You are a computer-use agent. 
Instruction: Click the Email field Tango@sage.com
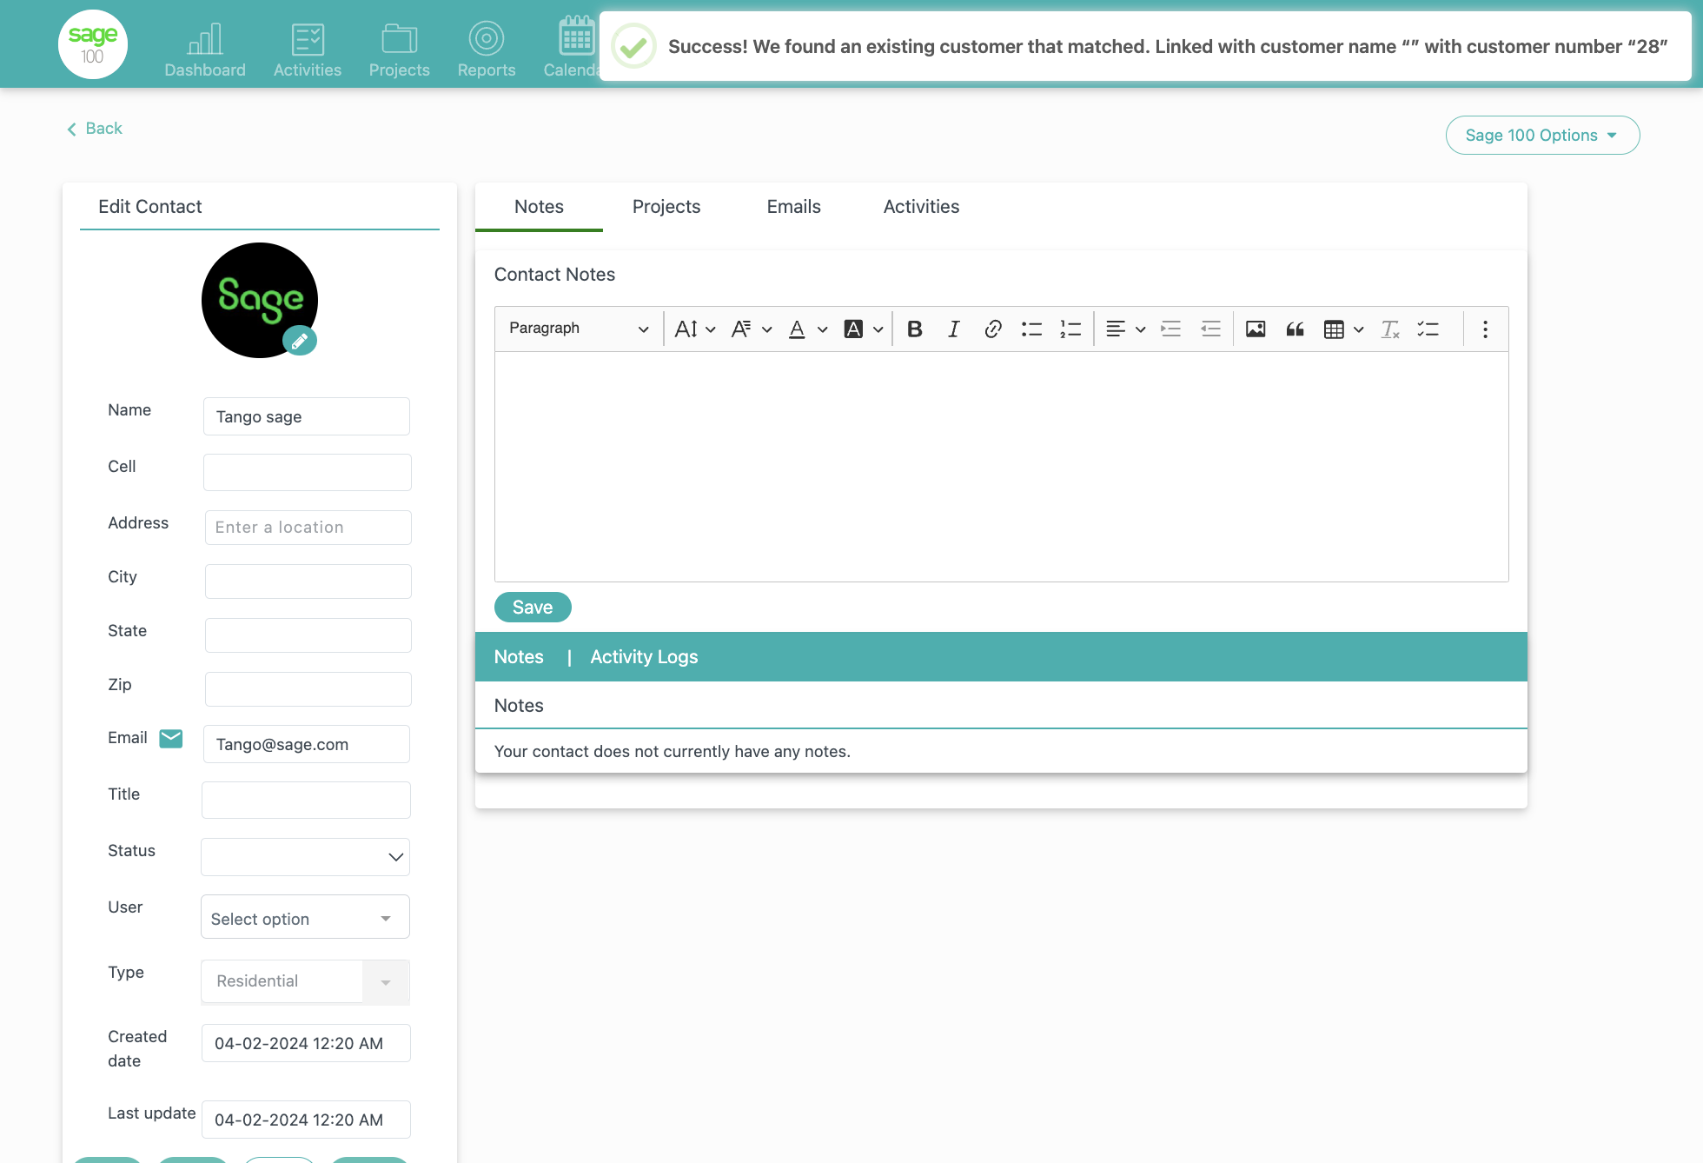coord(307,744)
